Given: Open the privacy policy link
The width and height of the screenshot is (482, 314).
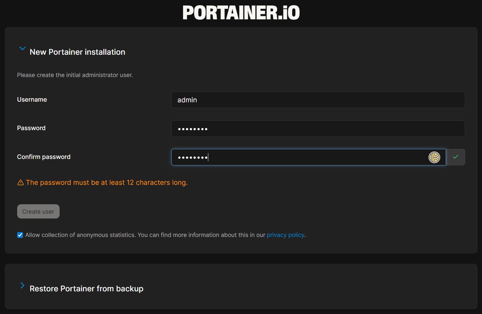Looking at the screenshot, I should tap(285, 235).
